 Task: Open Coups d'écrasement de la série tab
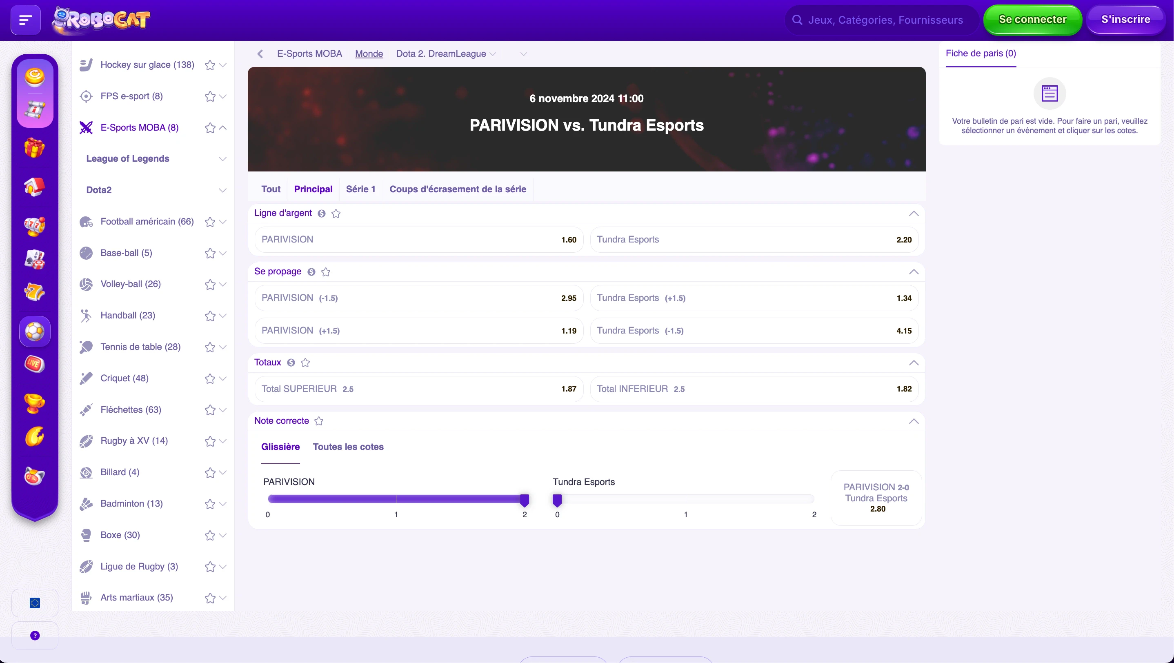point(458,189)
